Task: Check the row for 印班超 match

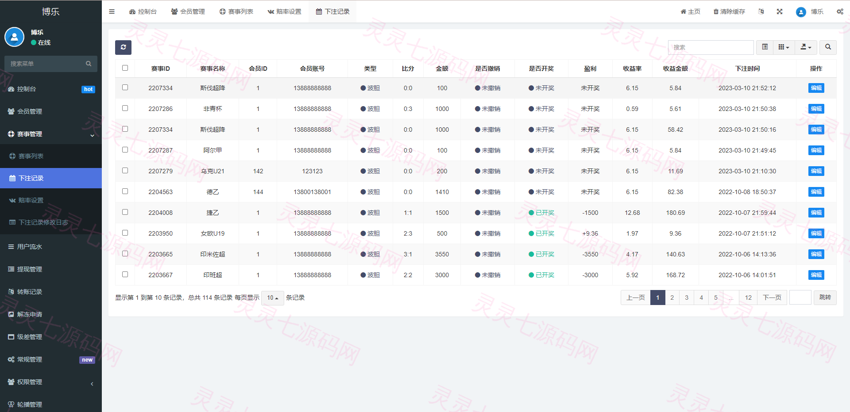Action: click(x=125, y=275)
